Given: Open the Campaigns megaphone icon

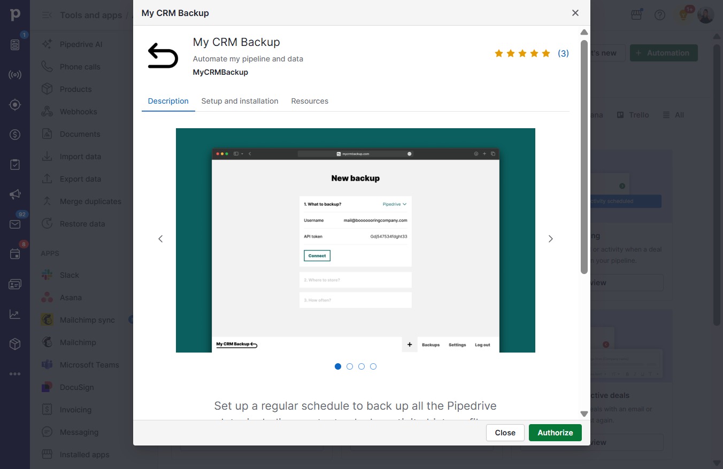Looking at the screenshot, I should tap(15, 194).
